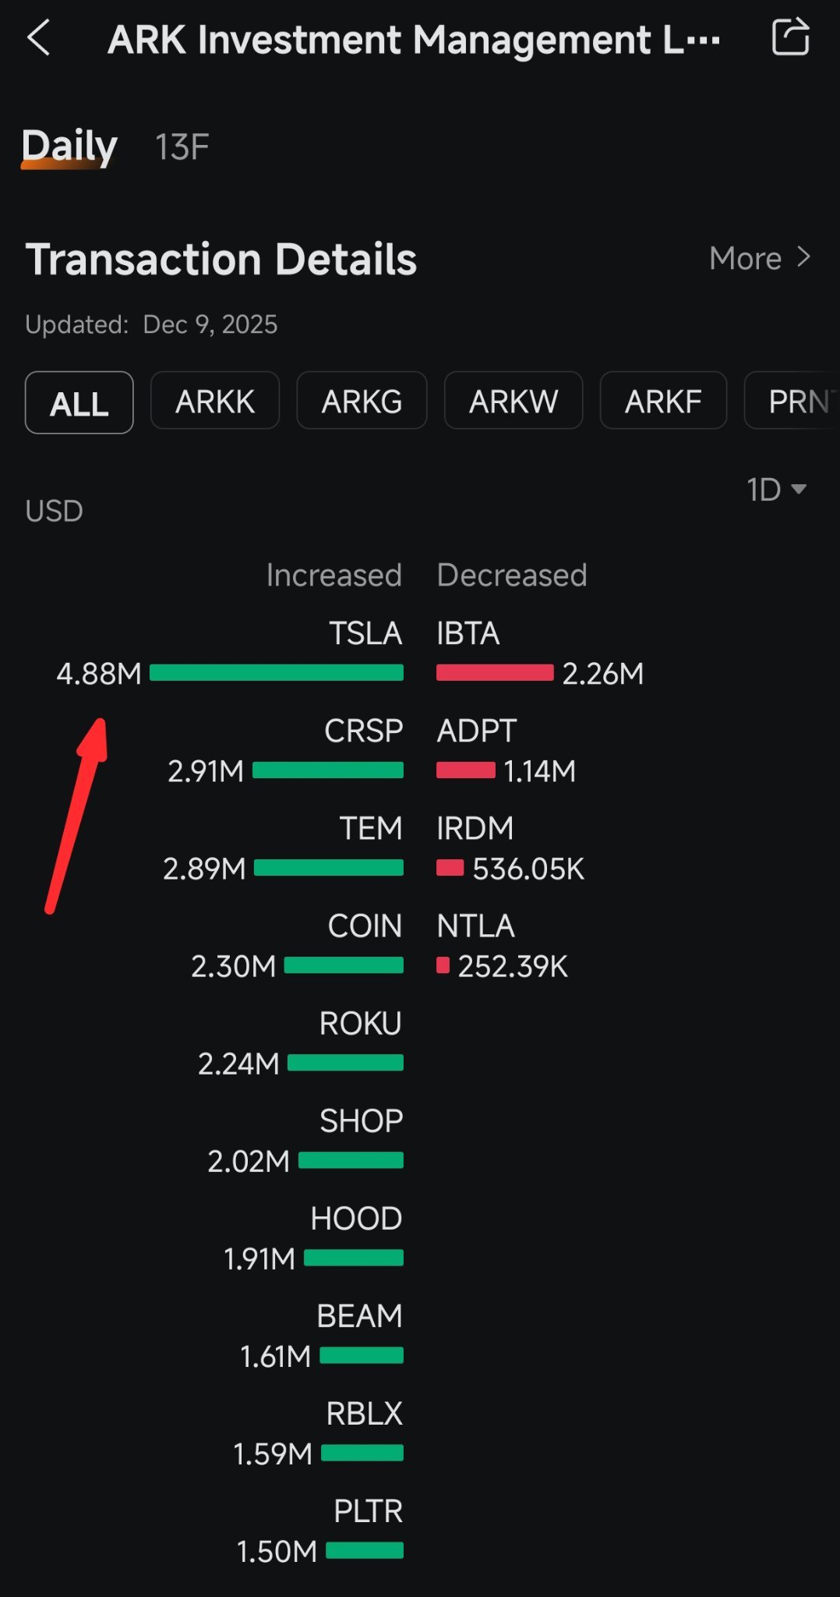Open the PLTR ticker entry
The width and height of the screenshot is (840, 1597).
pyautogui.click(x=368, y=1511)
